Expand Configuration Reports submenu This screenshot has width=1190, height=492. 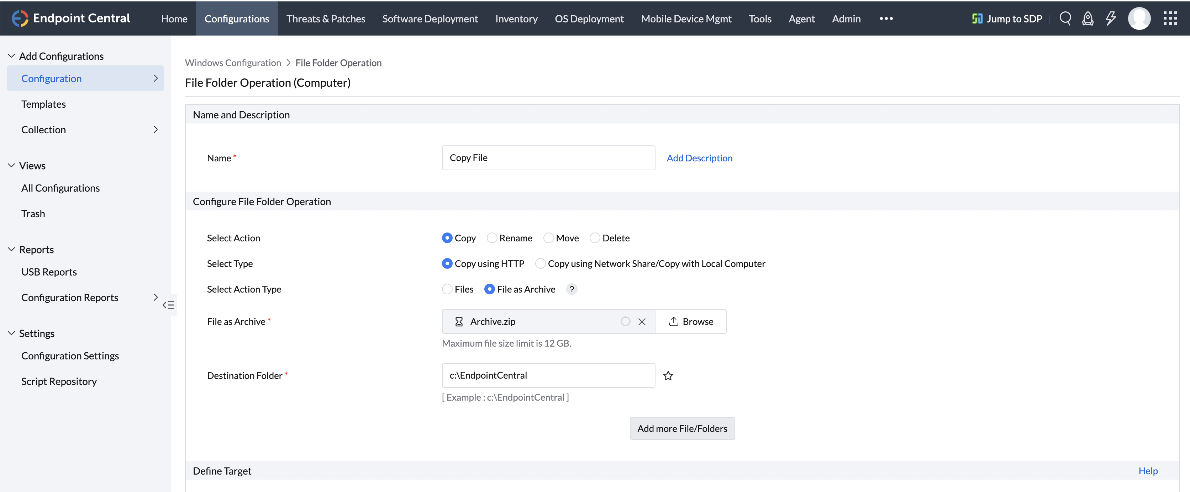tap(155, 297)
